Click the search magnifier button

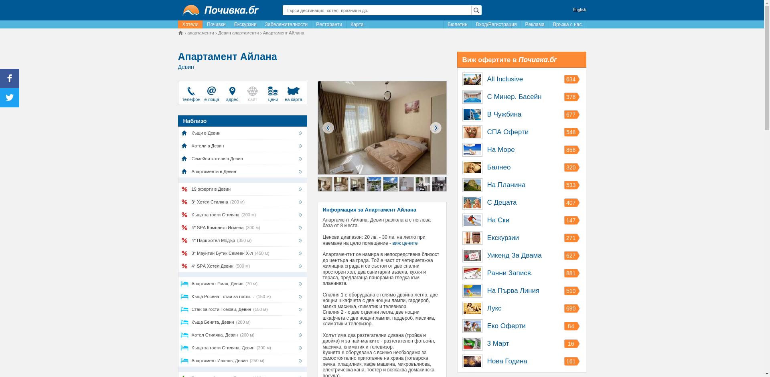pyautogui.click(x=476, y=10)
